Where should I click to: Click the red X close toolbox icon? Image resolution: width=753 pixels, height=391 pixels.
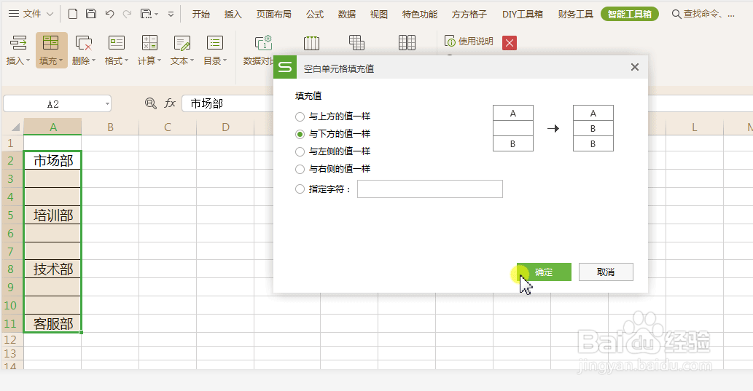[510, 43]
